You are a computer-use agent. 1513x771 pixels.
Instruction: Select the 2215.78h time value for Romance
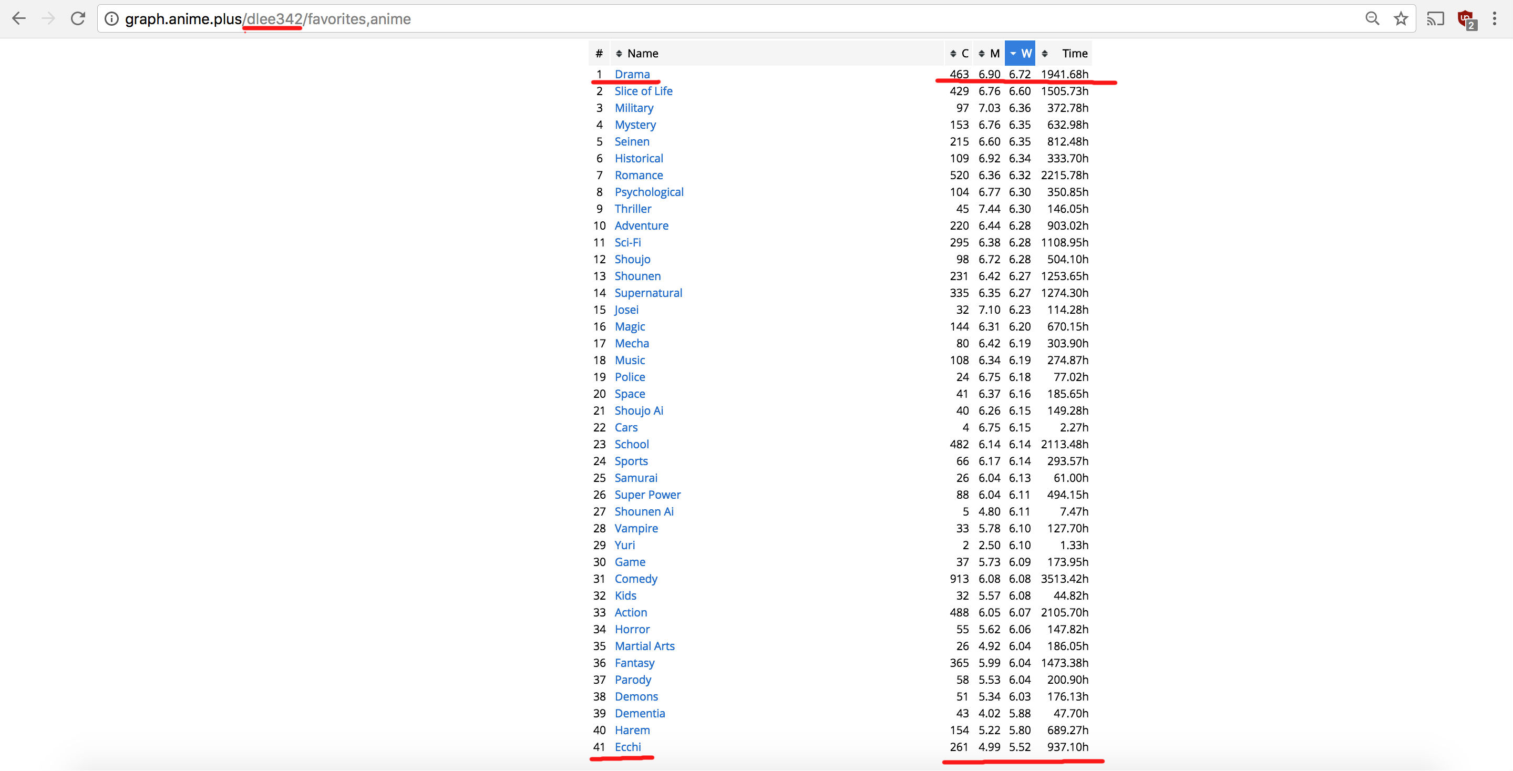tap(1064, 175)
